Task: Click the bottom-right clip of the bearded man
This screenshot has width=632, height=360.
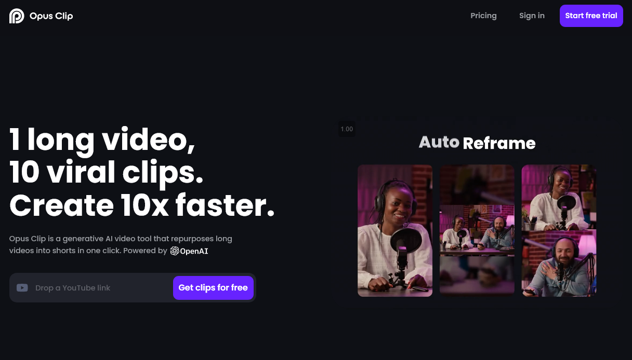Action: [x=559, y=265]
